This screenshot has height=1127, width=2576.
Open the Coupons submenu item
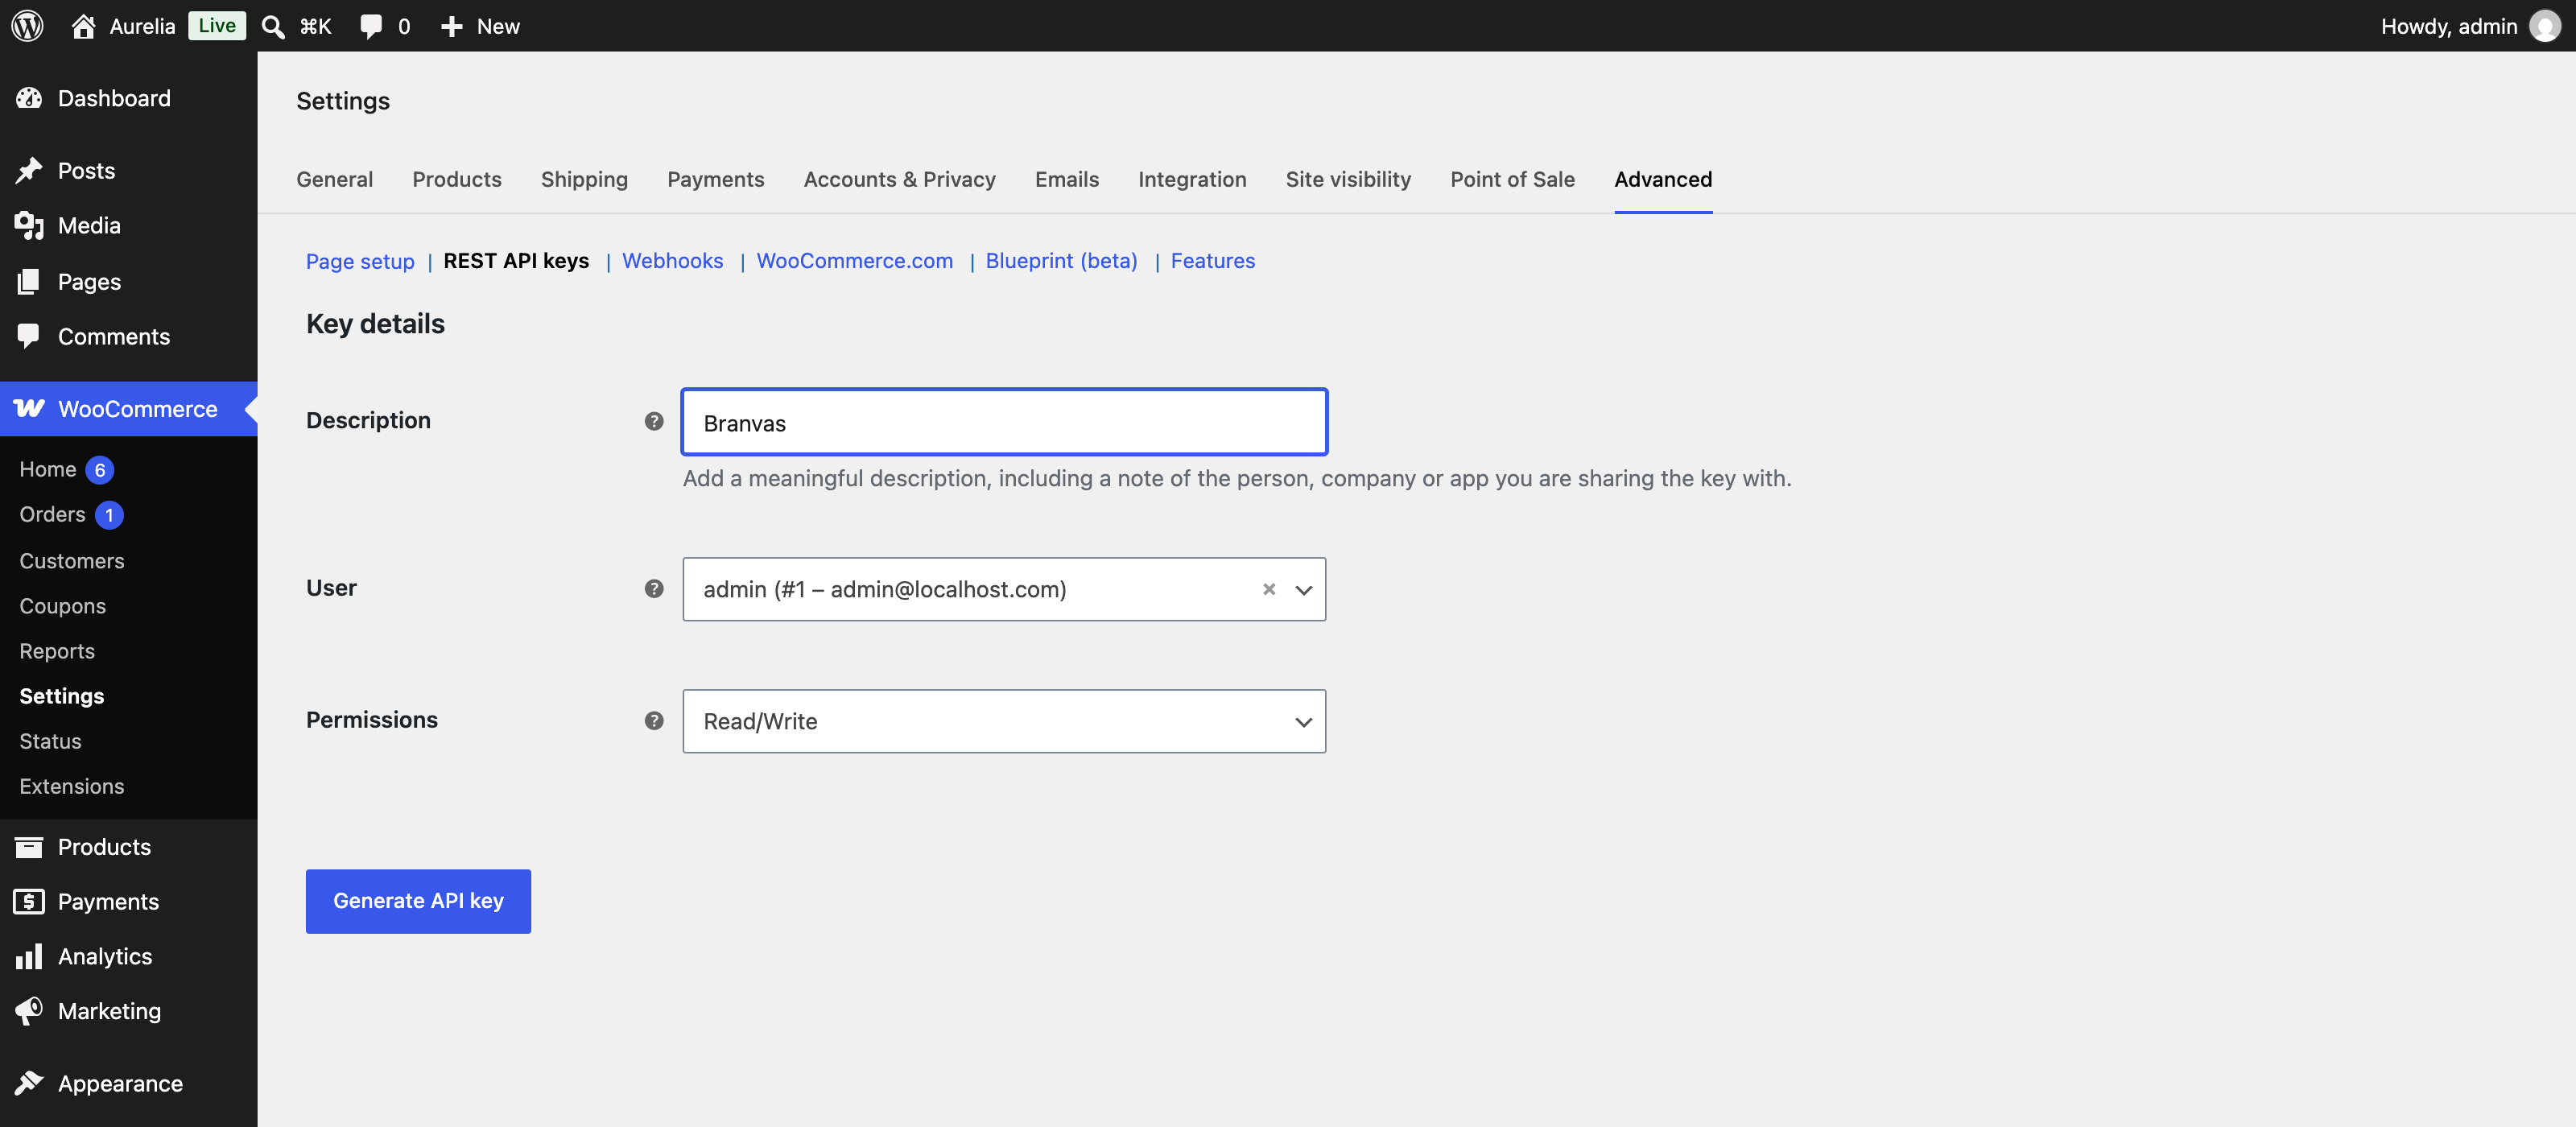62,606
